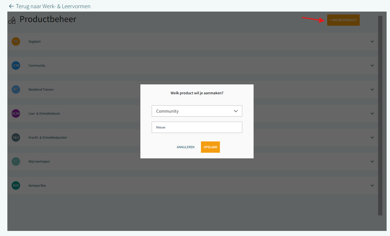Expand the Dagstart row chevron

[x=372, y=41]
